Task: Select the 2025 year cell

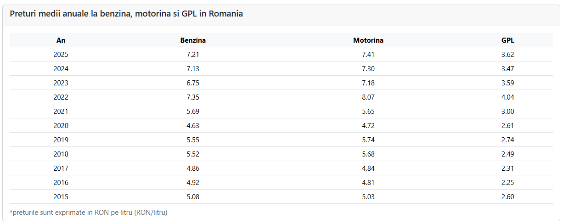Action: pyautogui.click(x=61, y=55)
